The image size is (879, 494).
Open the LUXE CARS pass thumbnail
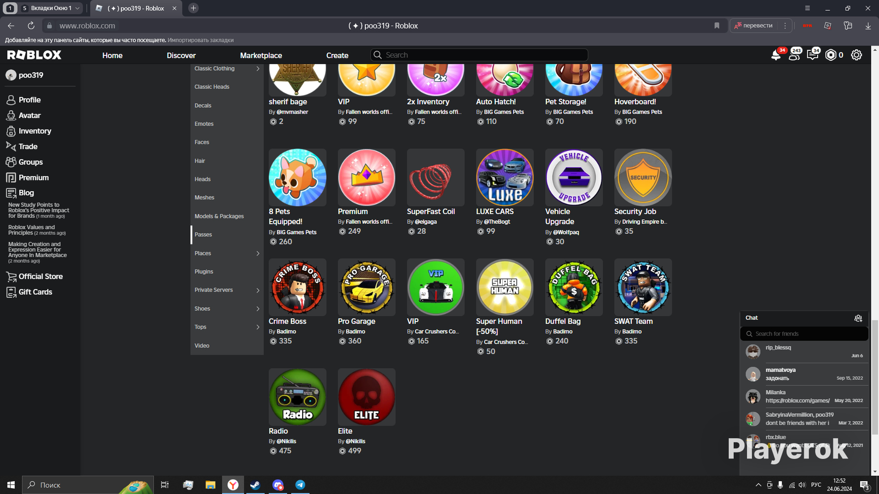505,177
